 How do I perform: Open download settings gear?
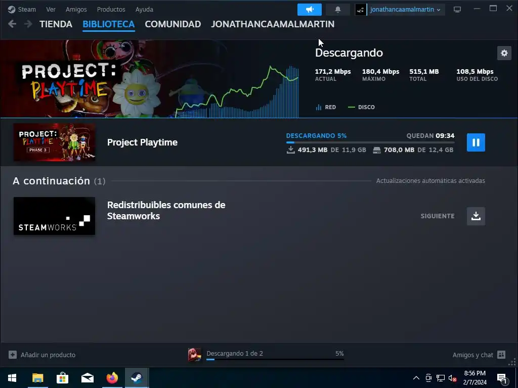click(504, 53)
